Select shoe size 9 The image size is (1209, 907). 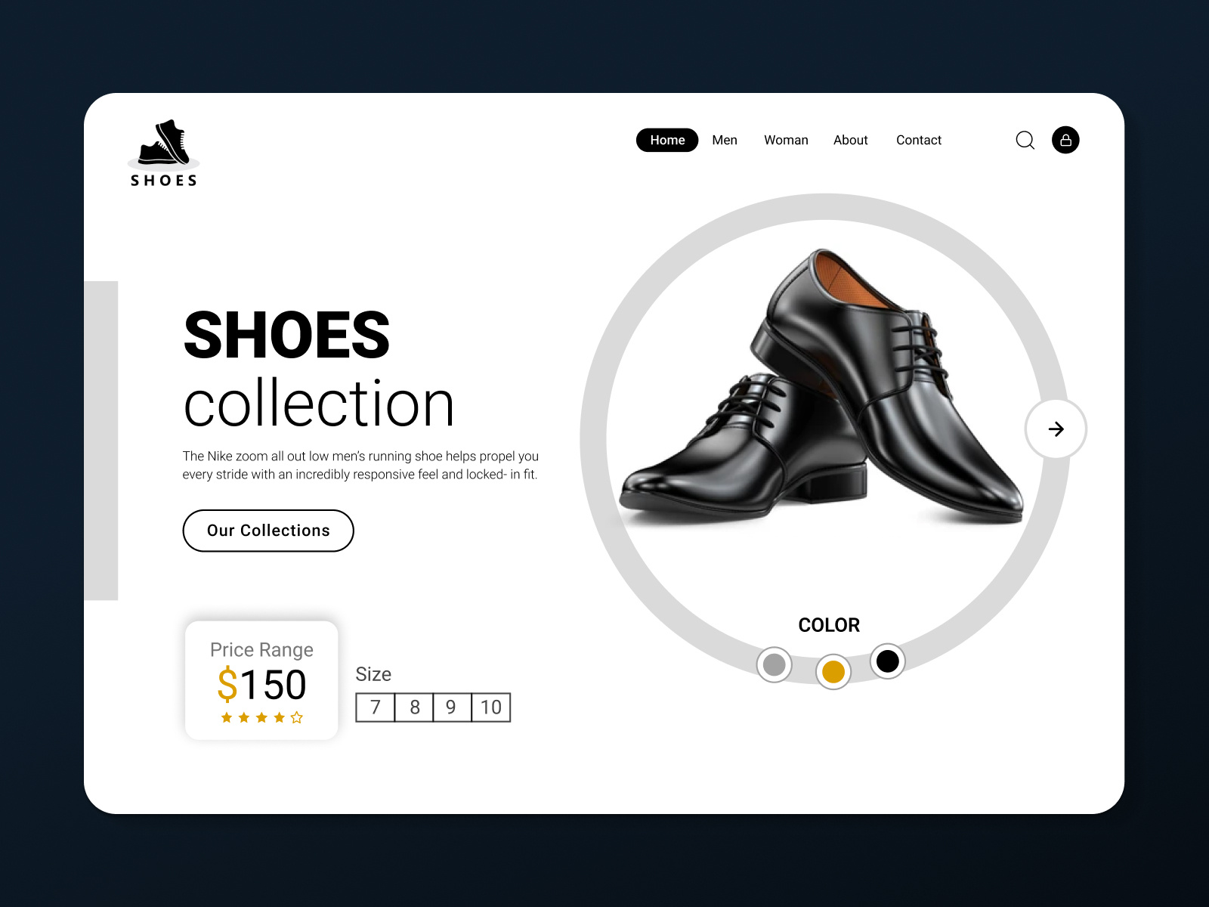tap(452, 707)
